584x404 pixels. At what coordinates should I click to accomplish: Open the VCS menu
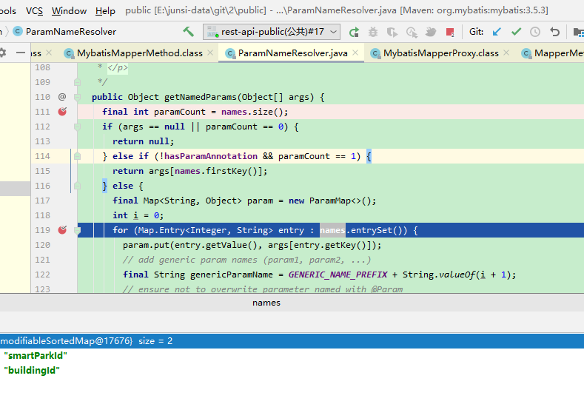coord(34,11)
